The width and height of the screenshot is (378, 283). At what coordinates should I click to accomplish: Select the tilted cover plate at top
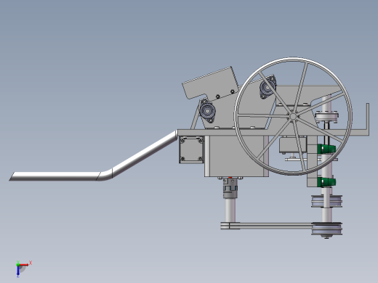click(210, 83)
